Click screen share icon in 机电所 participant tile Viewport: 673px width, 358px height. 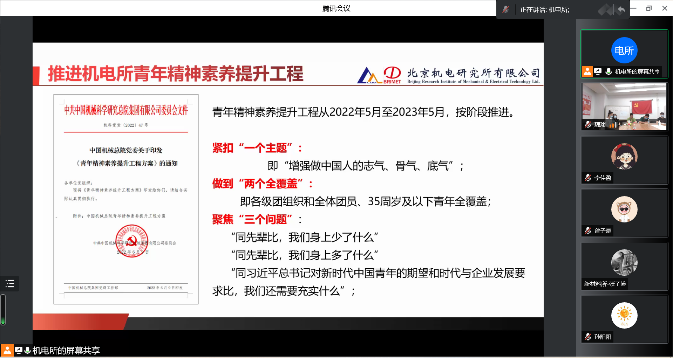[x=598, y=71]
